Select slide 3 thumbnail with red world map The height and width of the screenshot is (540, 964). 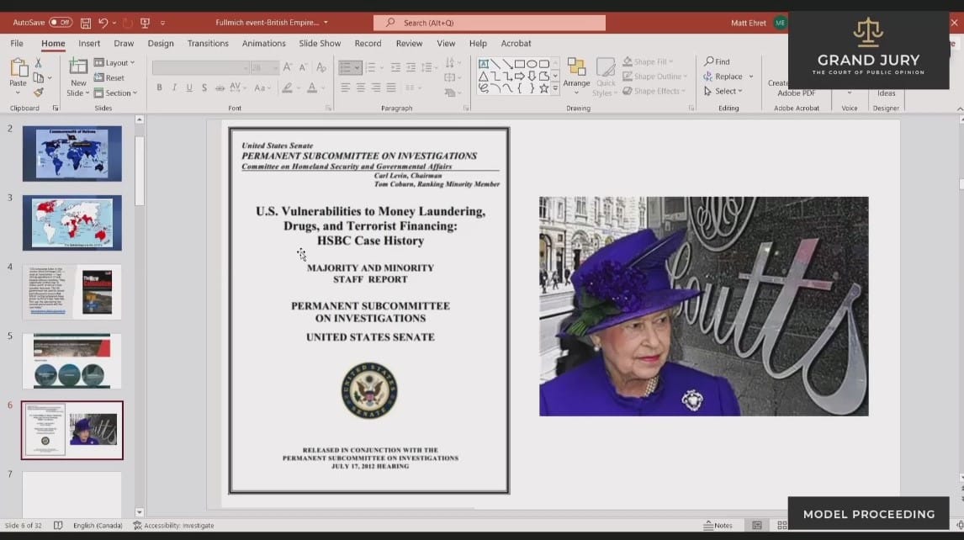72,223
